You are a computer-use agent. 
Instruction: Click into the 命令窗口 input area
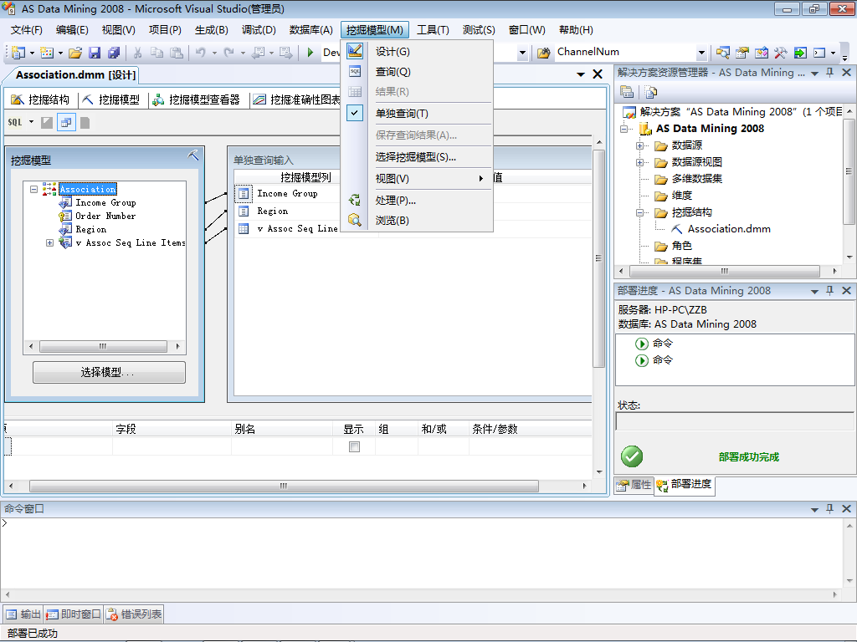[421, 553]
